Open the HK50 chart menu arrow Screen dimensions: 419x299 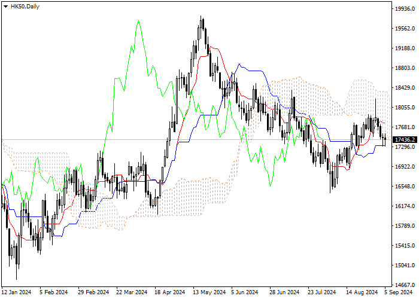coord(5,7)
